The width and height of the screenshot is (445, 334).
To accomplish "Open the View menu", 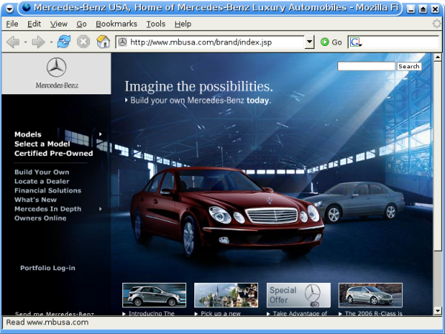I will [x=59, y=24].
